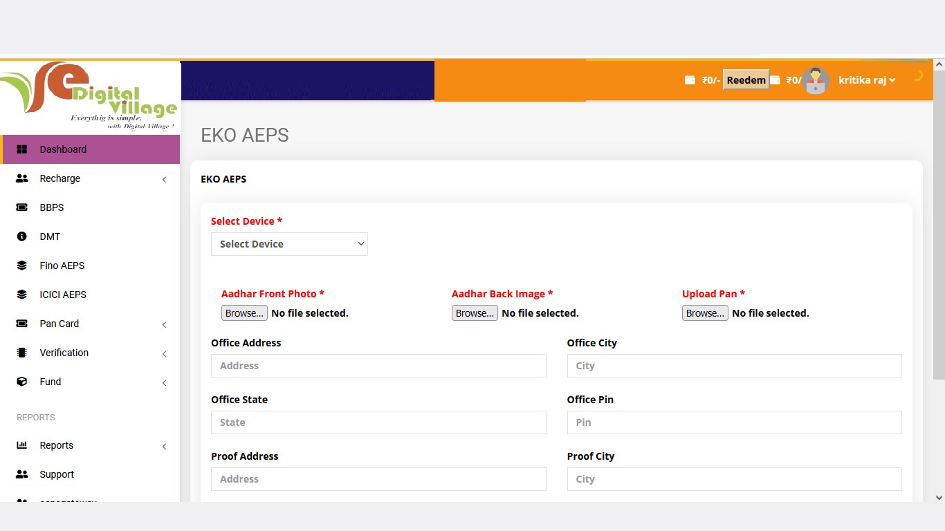Click the ICICI AEPS layers icon
This screenshot has width=945, height=531.
coord(21,295)
